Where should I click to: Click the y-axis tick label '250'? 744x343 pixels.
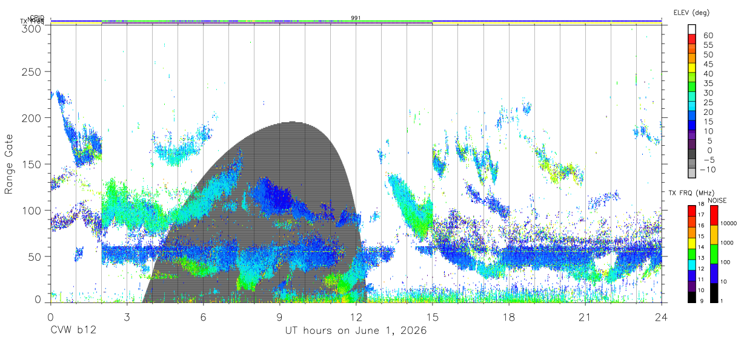coord(32,72)
